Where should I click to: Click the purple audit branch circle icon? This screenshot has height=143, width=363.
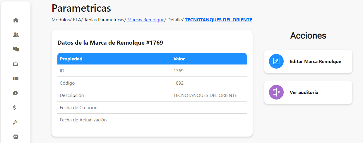point(276,92)
